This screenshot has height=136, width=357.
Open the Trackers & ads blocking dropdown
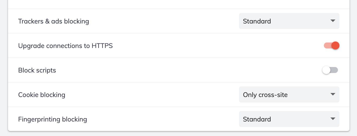289,21
